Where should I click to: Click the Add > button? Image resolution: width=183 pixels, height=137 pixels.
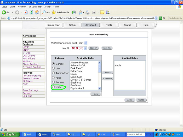tap(108, 73)
